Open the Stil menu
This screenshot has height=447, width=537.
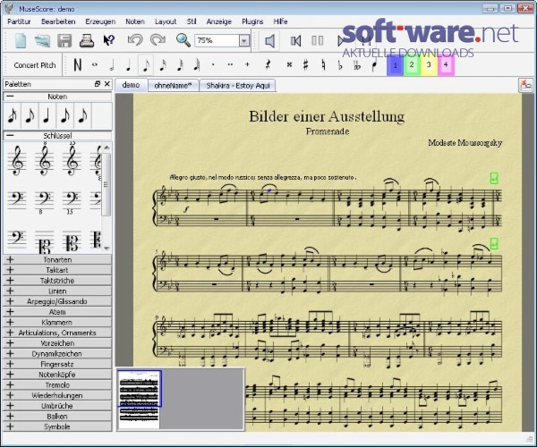pos(192,21)
